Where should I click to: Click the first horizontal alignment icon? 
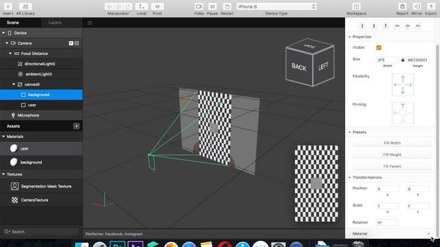tap(397, 26)
